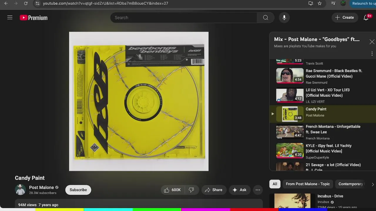Image resolution: width=376 pixels, height=211 pixels.
Task: Select the Contemporary filter chip
Action: 351,184
